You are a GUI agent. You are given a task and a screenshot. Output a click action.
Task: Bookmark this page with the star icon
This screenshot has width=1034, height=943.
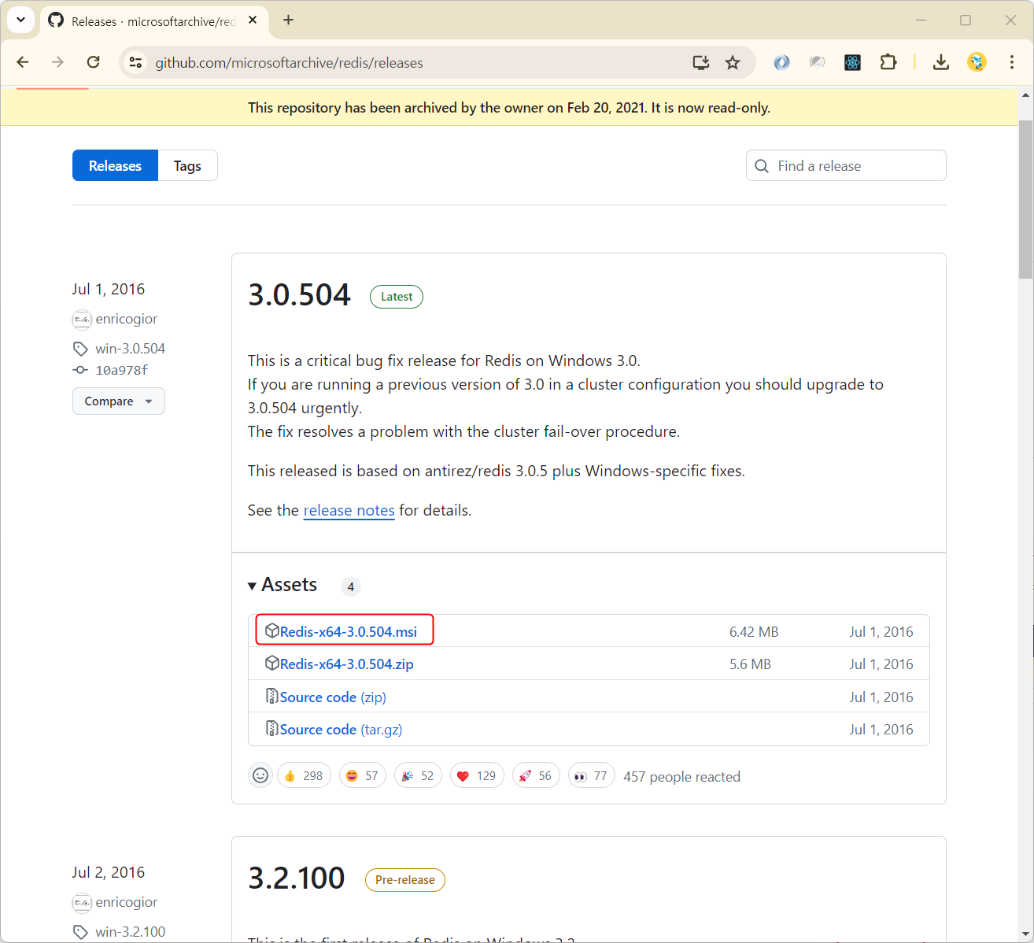tap(733, 62)
